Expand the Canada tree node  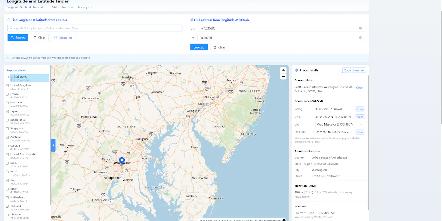point(7,146)
